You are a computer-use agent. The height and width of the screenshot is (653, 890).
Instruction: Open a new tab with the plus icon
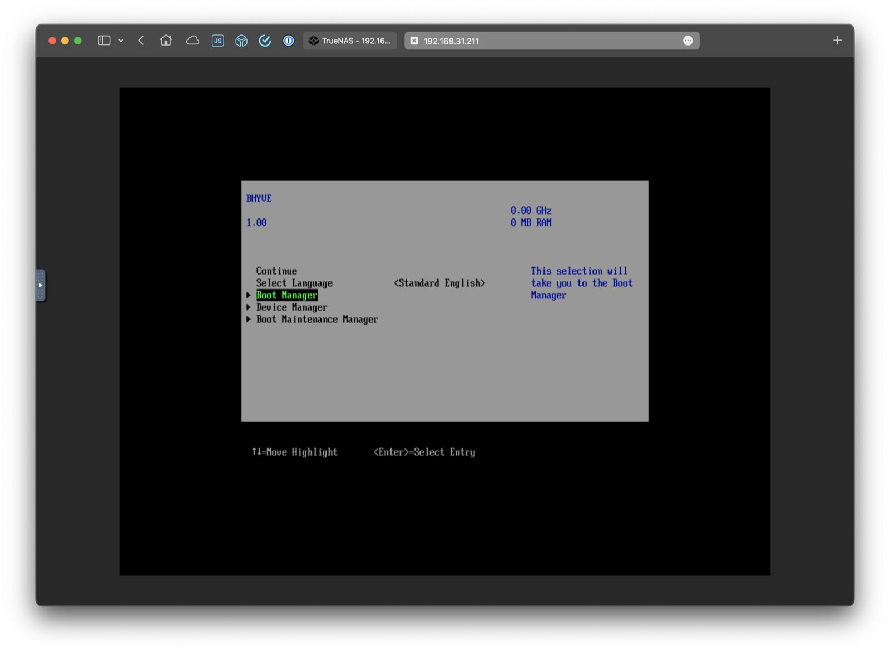(x=837, y=40)
